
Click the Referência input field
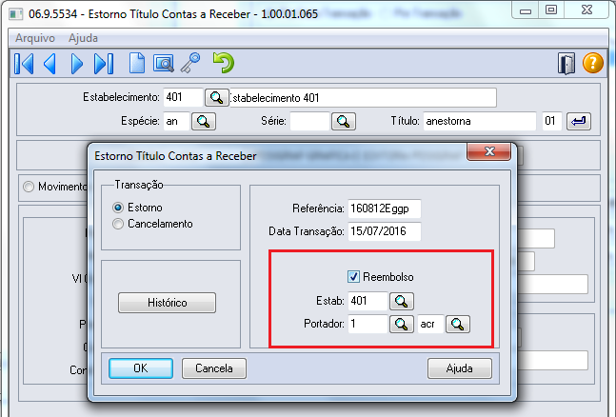coord(385,208)
